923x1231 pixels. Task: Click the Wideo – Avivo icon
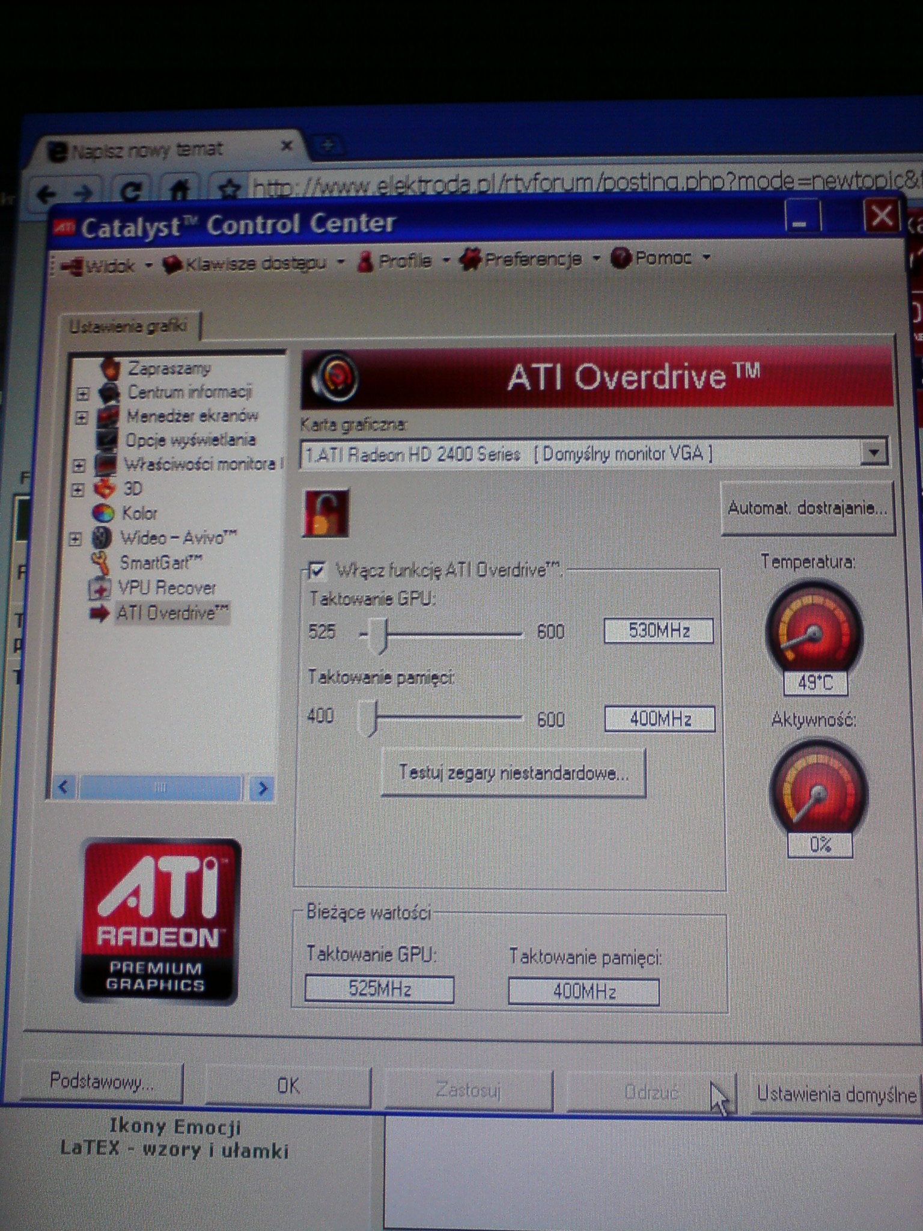[102, 537]
